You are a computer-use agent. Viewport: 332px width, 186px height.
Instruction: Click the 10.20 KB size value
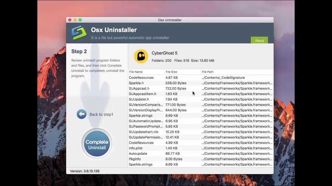click(172, 132)
